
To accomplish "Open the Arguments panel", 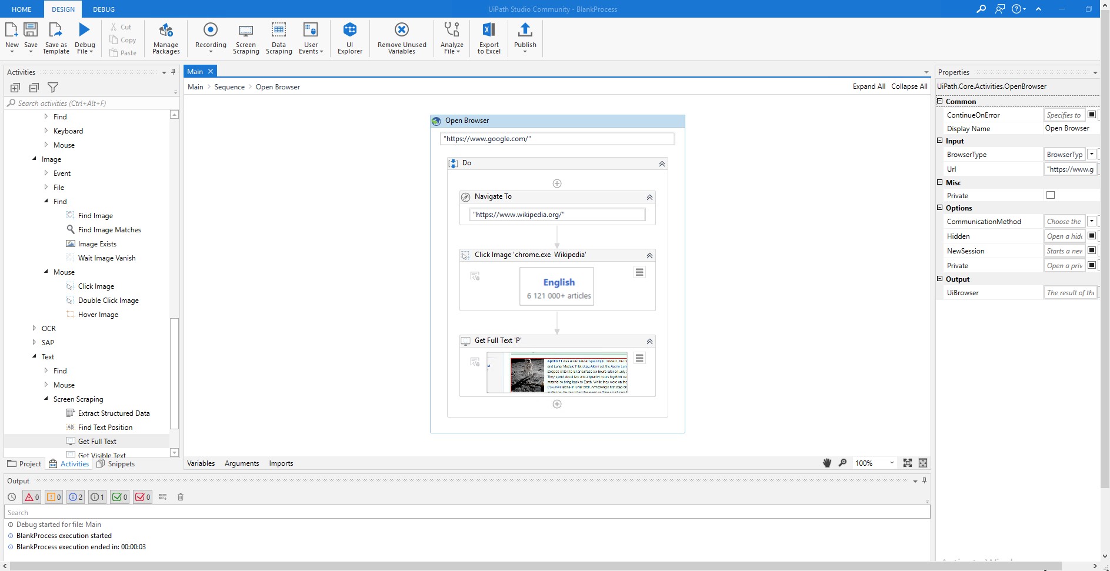I will (x=242, y=463).
